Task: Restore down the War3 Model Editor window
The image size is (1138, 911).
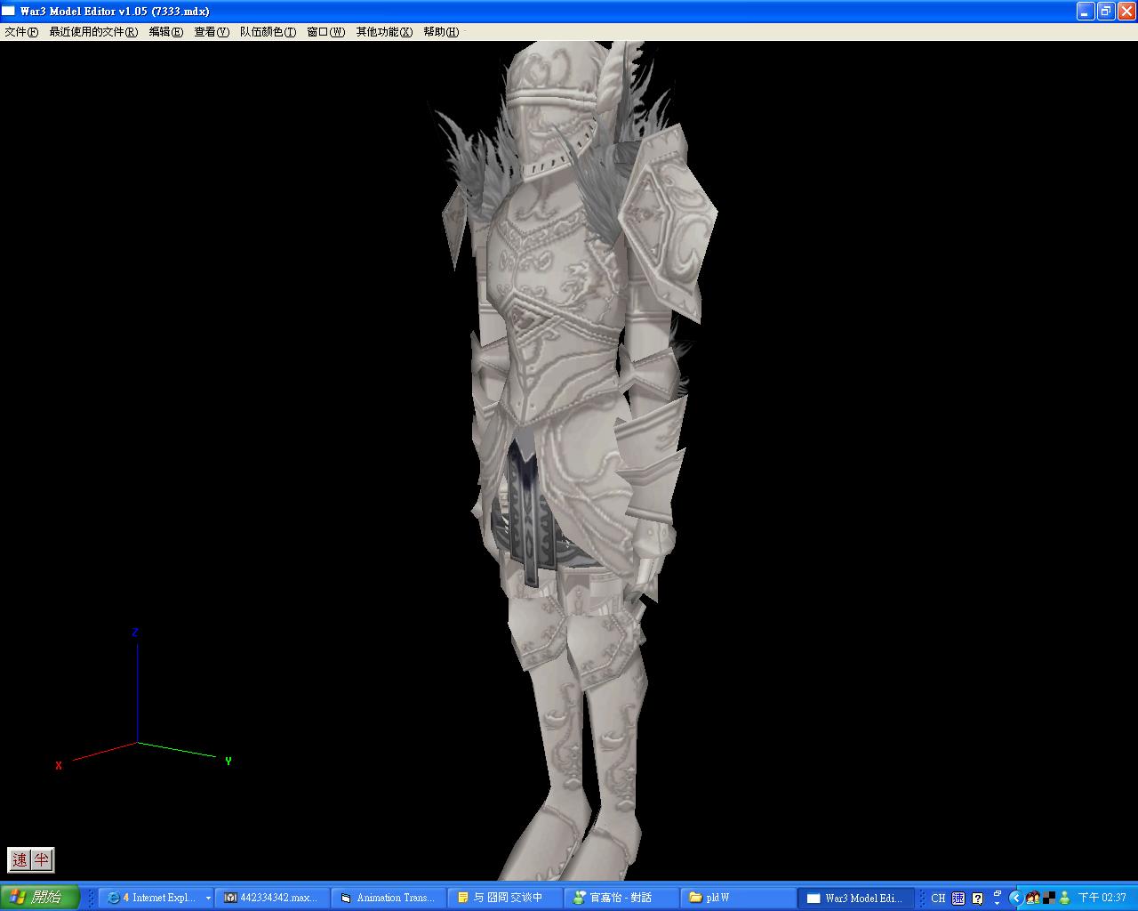Action: tap(1105, 11)
